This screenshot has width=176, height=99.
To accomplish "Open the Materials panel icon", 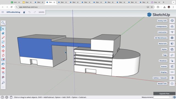I will (172, 44).
